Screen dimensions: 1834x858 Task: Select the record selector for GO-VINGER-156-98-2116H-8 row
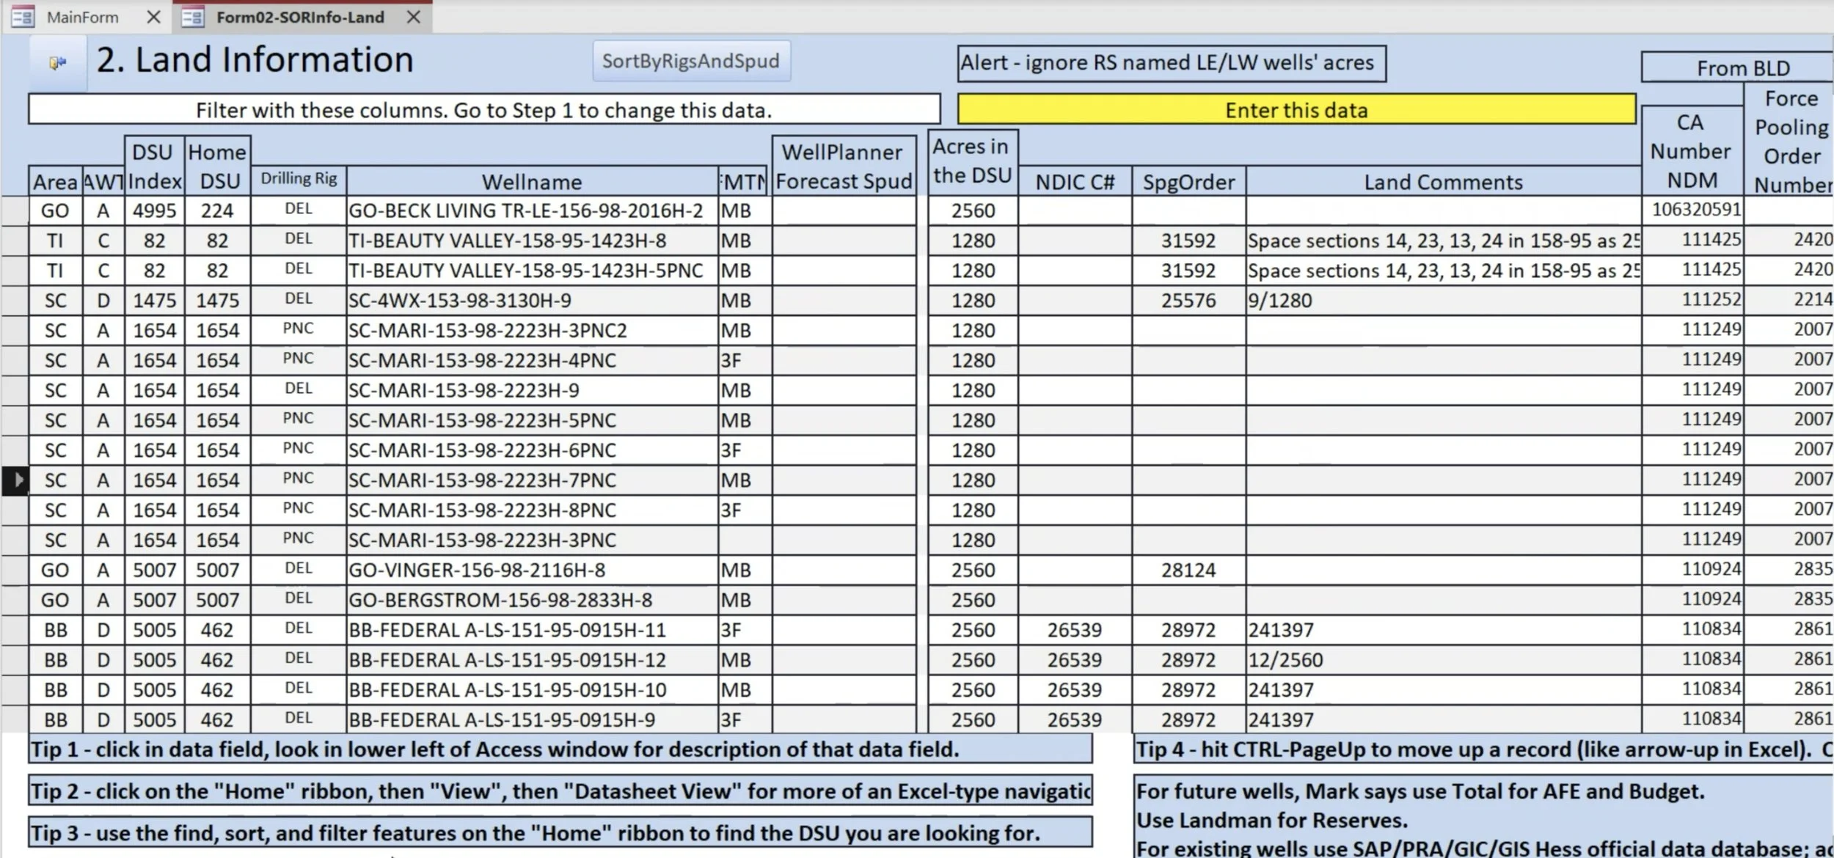pos(15,571)
